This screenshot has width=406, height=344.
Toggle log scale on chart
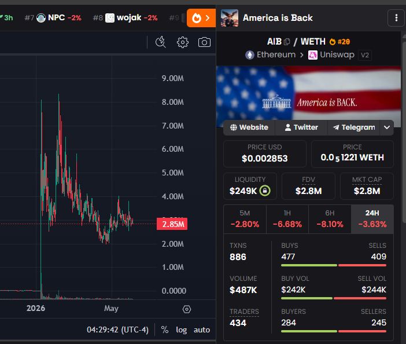(181, 330)
